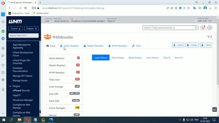This screenshot has height=123, width=219.
Task: Click the WHM logo
Action: (x=15, y=22)
